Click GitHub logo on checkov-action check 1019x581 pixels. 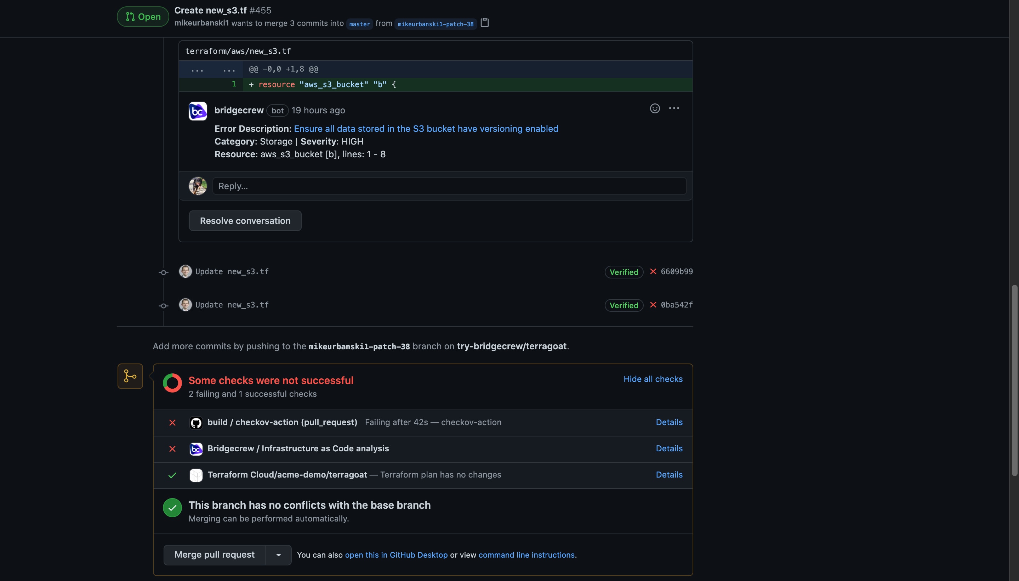point(196,423)
